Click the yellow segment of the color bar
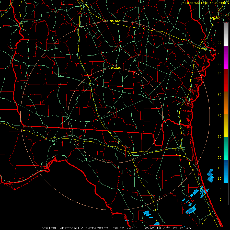The height and width of the screenshot is (230, 230). (x=226, y=126)
